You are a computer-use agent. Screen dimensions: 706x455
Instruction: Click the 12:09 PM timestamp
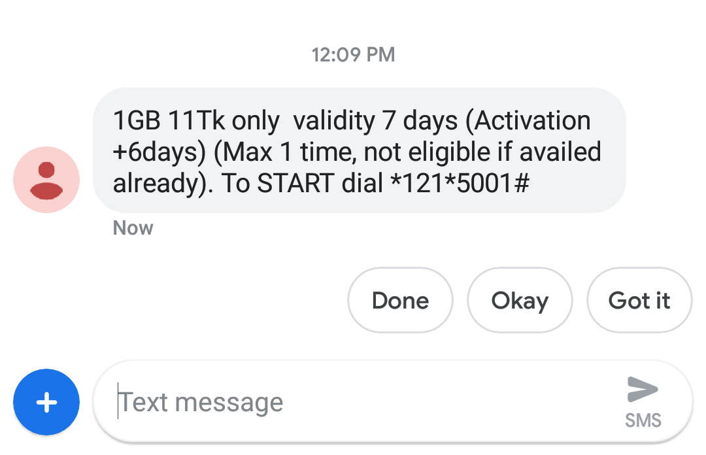tap(353, 54)
